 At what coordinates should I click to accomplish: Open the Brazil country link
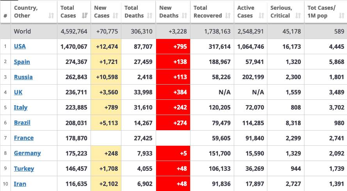[x=22, y=123]
